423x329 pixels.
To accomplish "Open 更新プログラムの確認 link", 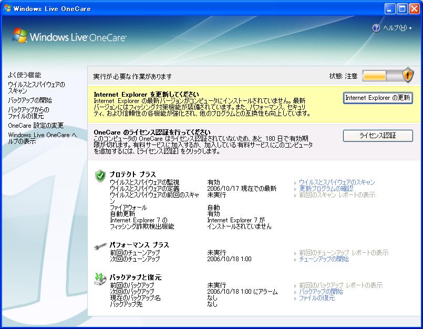I will [326, 189].
